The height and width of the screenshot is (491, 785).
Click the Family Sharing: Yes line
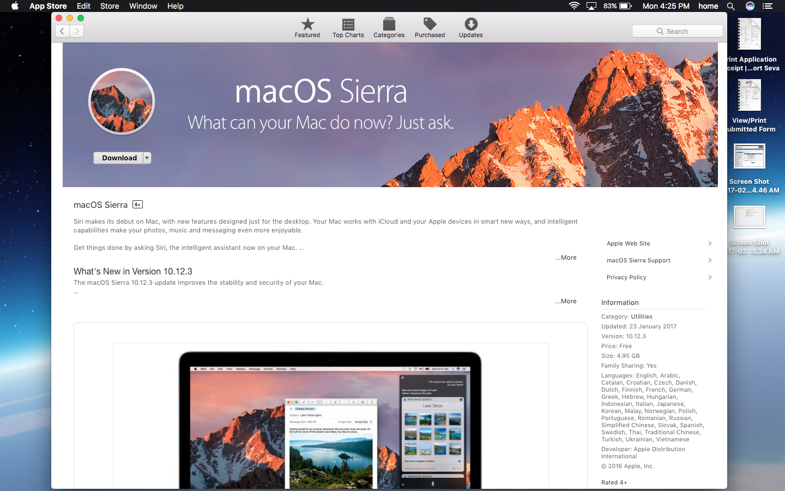tap(629, 366)
